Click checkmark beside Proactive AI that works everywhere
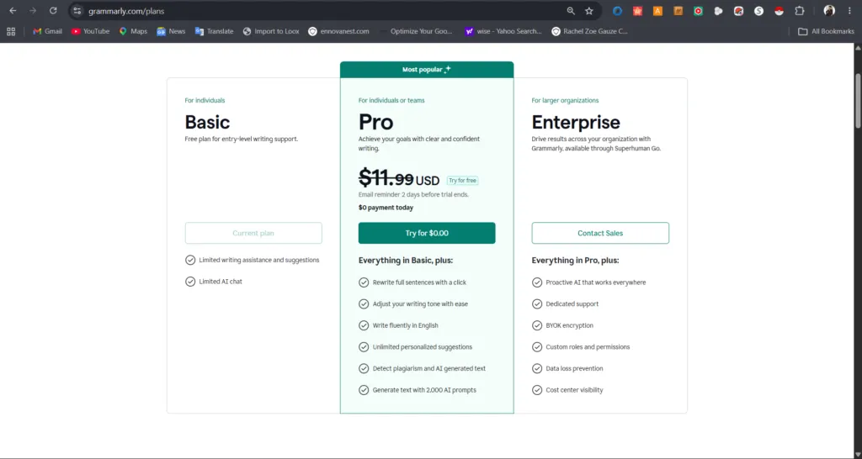Viewport: 862px width, 459px height. point(537,282)
